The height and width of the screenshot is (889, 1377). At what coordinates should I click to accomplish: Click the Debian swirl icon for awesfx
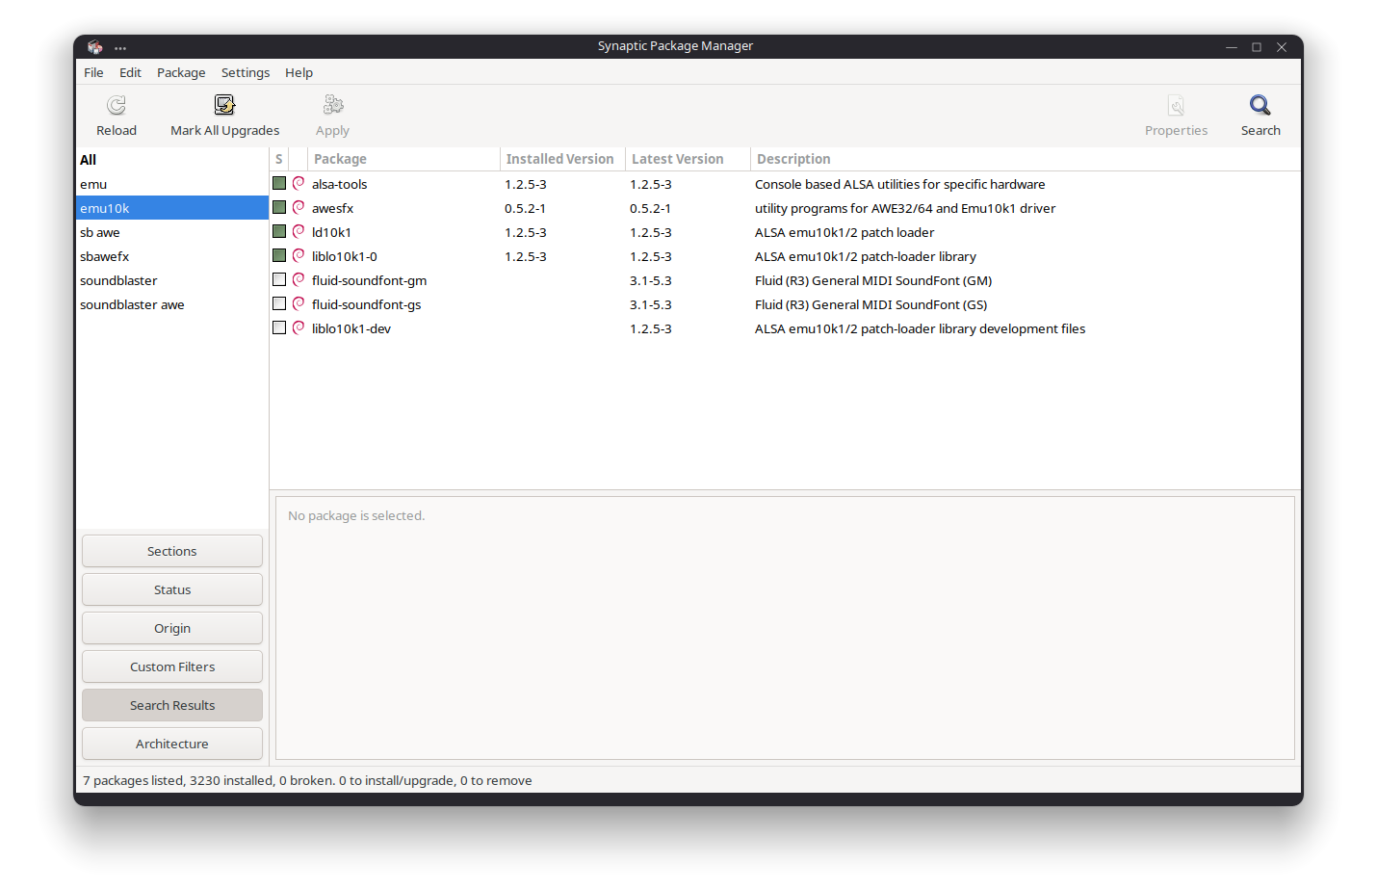tap(299, 207)
